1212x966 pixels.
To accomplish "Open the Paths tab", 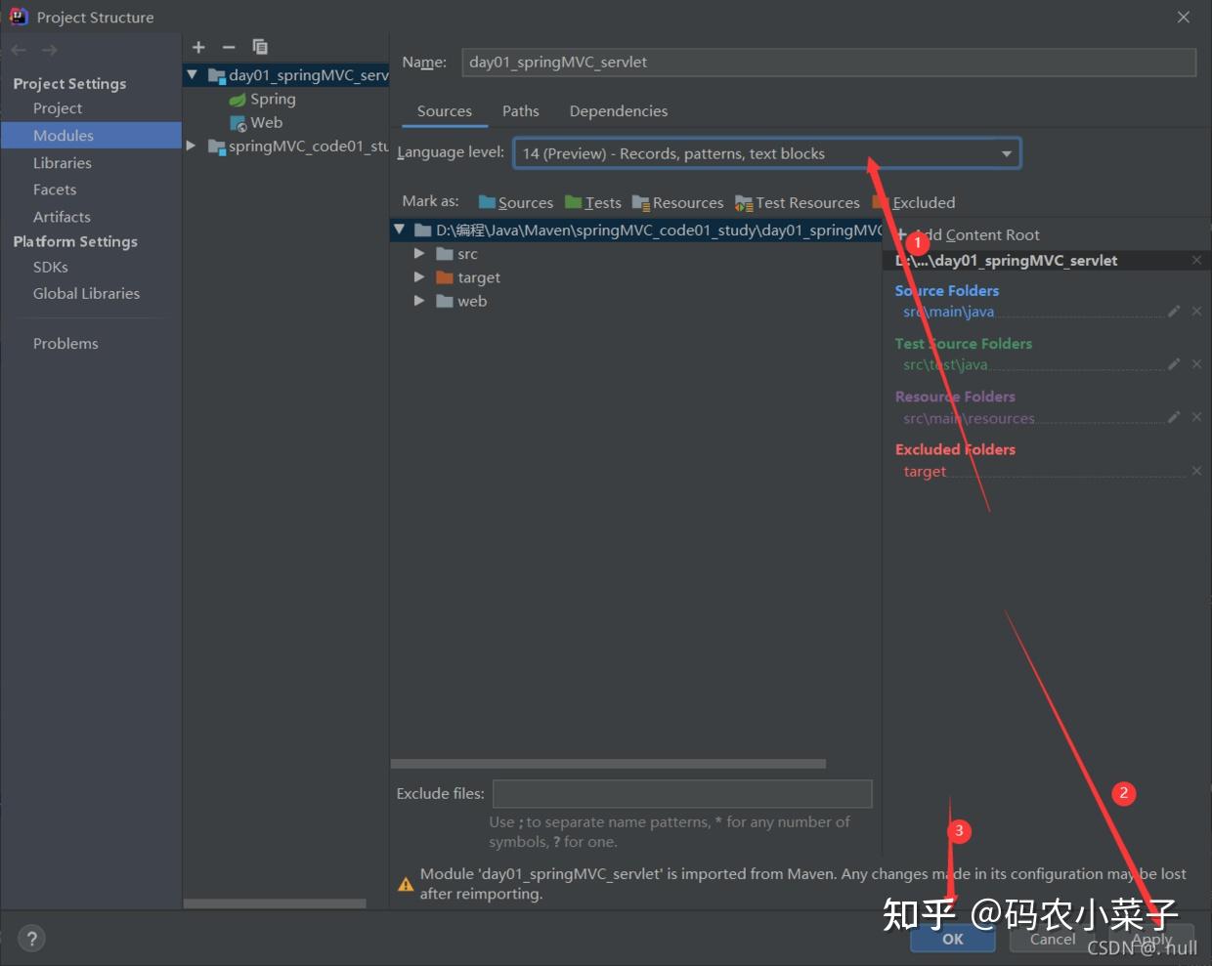I will [520, 111].
